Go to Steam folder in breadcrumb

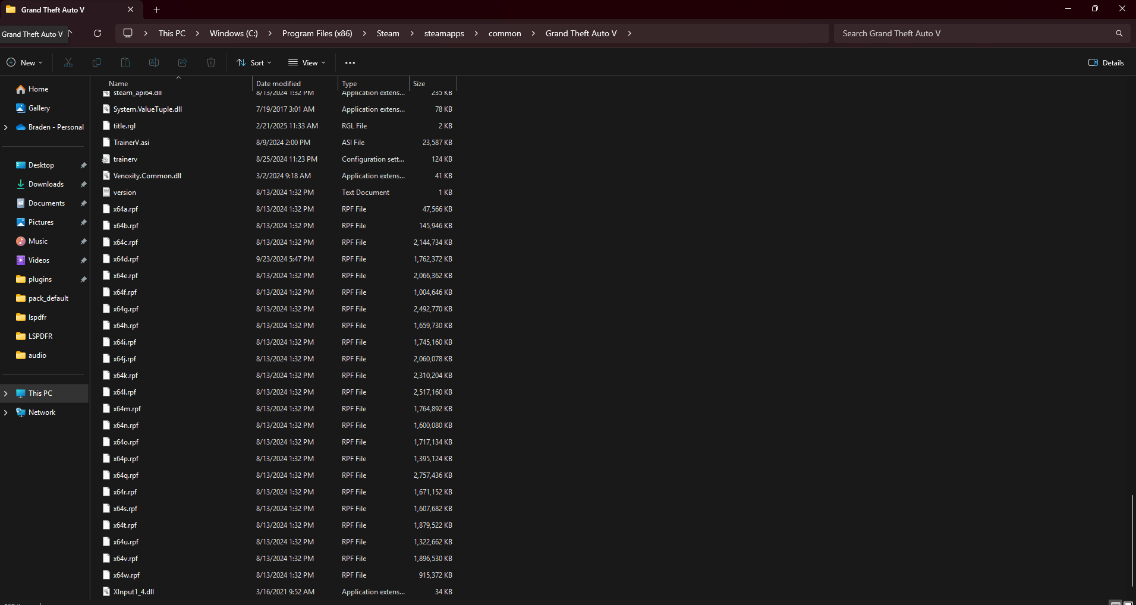[388, 33]
